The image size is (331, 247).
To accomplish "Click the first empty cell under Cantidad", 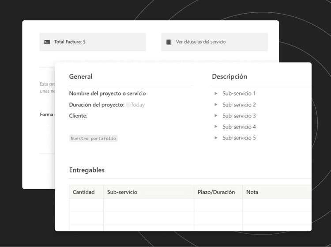I will pyautogui.click(x=87, y=205).
